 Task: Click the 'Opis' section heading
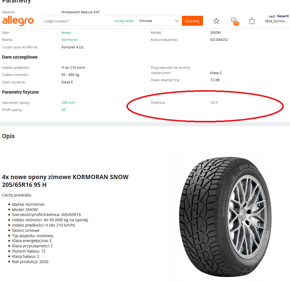[8, 136]
